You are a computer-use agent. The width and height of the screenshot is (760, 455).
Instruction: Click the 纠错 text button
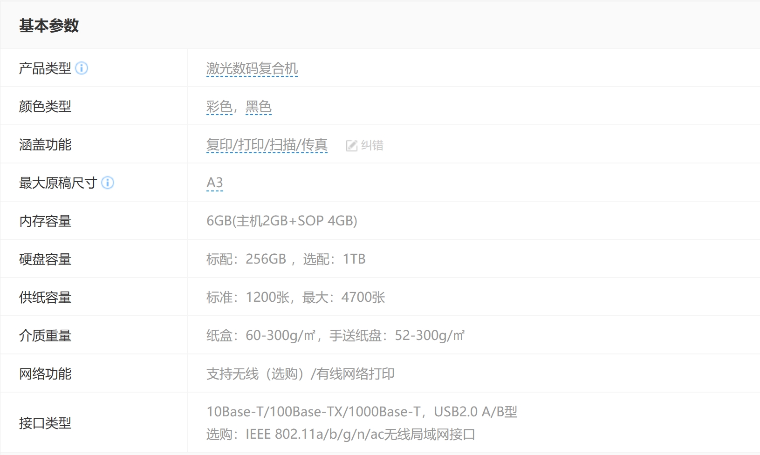tap(372, 145)
